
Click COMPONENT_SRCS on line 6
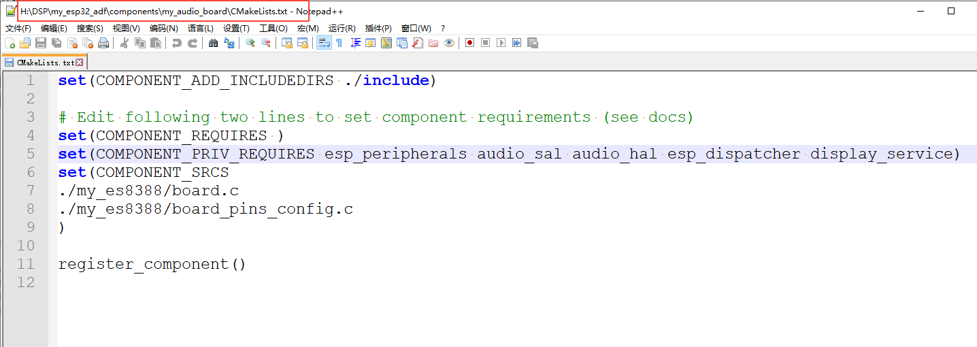(163, 172)
